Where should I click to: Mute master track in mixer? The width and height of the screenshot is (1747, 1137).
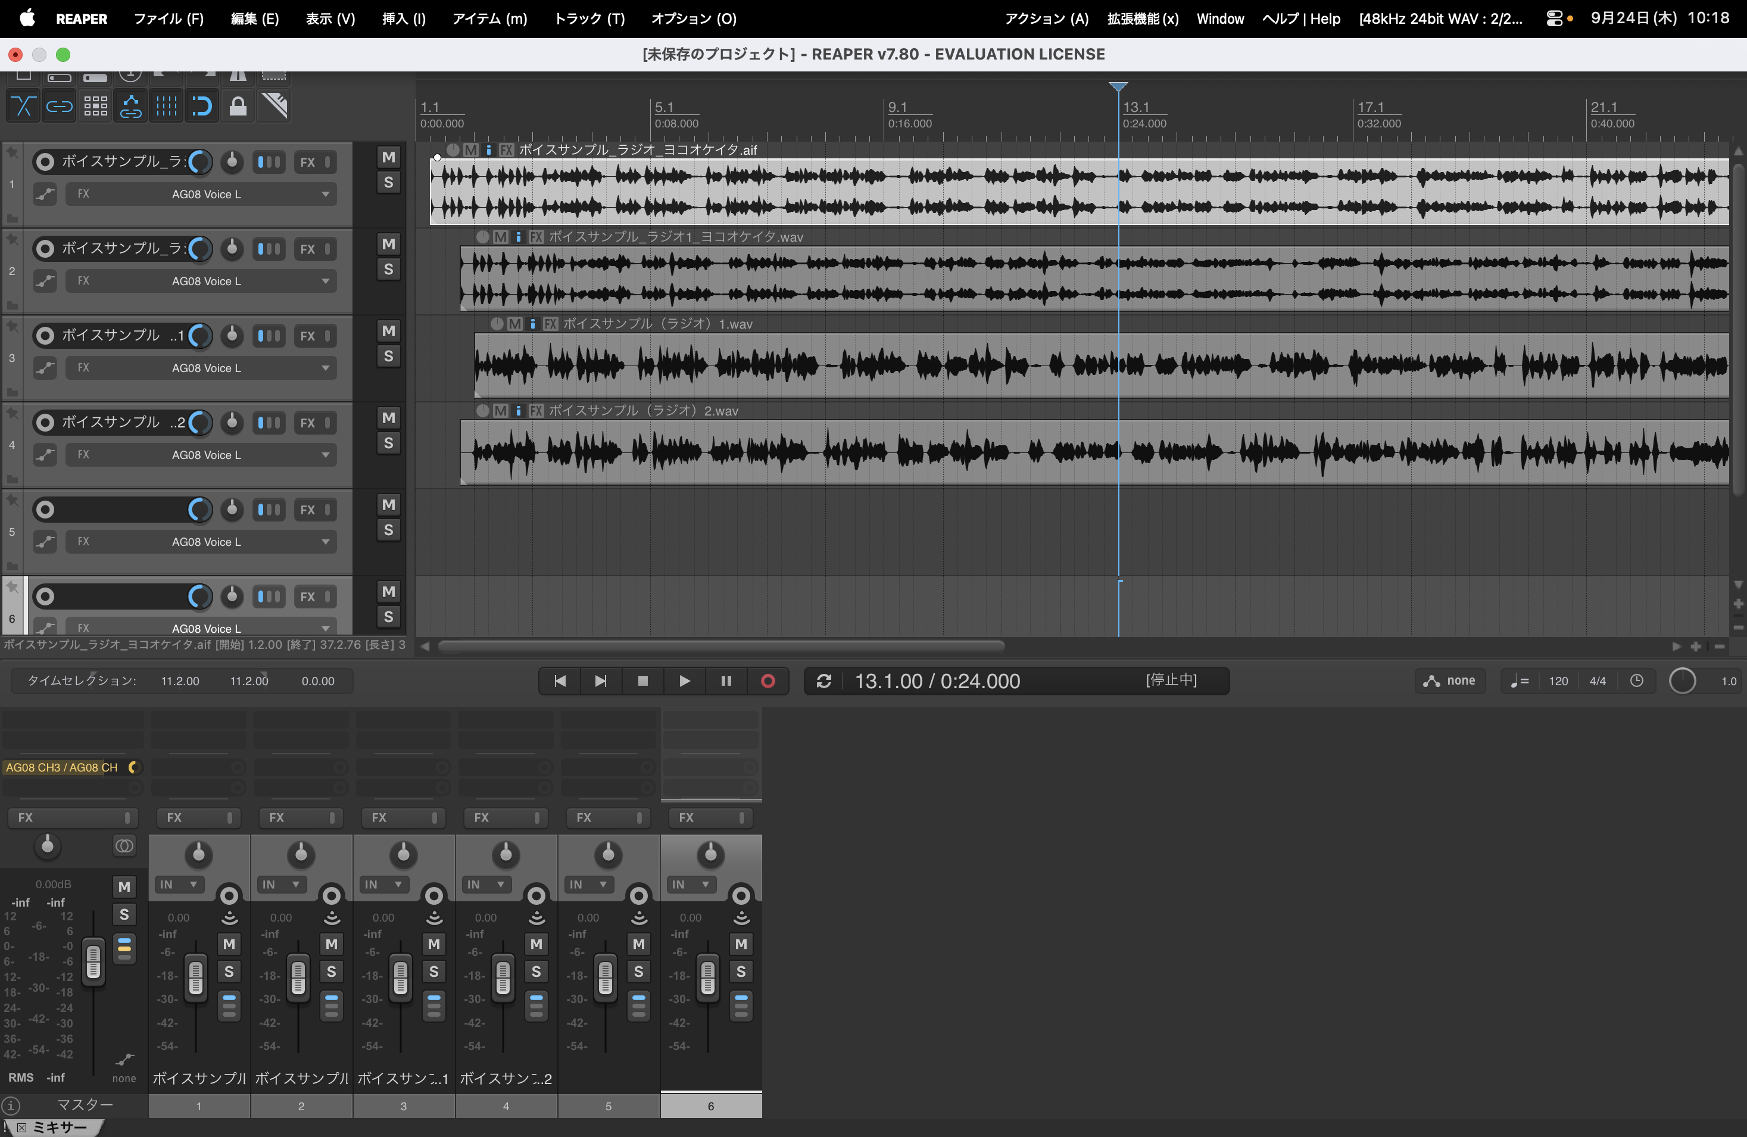(124, 887)
